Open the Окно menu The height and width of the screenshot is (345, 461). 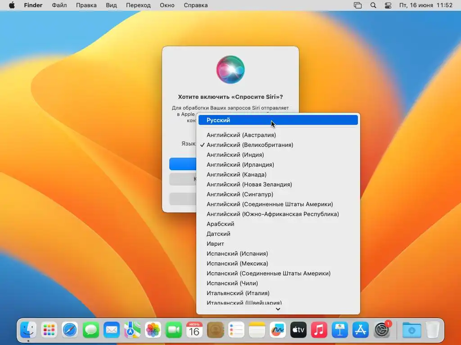tap(167, 5)
